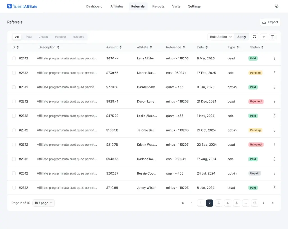Sort by Date column arrows
The image size is (288, 229).
tap(206, 47)
